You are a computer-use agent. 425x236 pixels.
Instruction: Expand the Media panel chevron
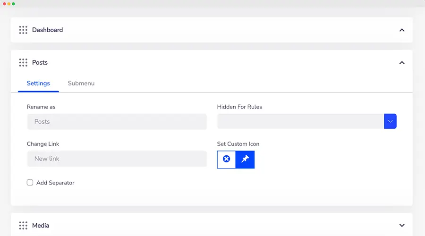coord(402,226)
